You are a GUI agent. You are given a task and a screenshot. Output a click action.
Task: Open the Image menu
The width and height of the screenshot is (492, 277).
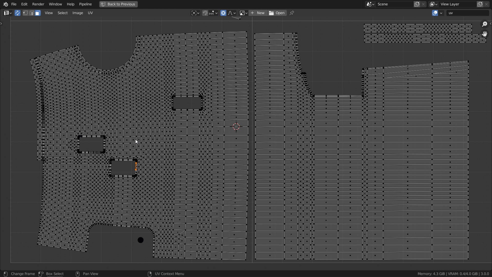77,13
